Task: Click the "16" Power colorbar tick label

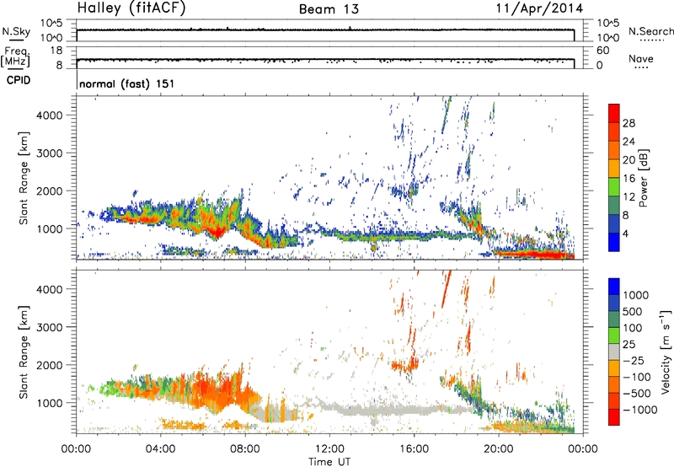Action: (x=629, y=179)
